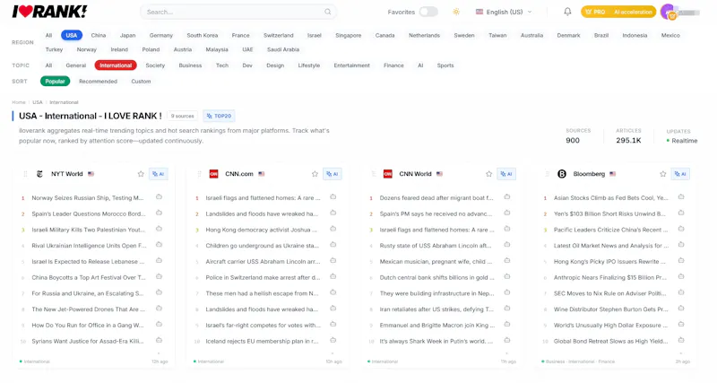Open AI summary for CNN World
The width and height of the screenshot is (717, 383).
tap(506, 174)
